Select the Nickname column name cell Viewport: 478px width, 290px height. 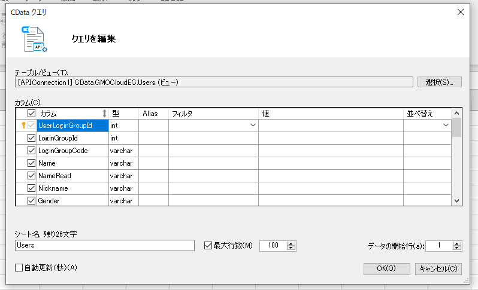click(72, 188)
